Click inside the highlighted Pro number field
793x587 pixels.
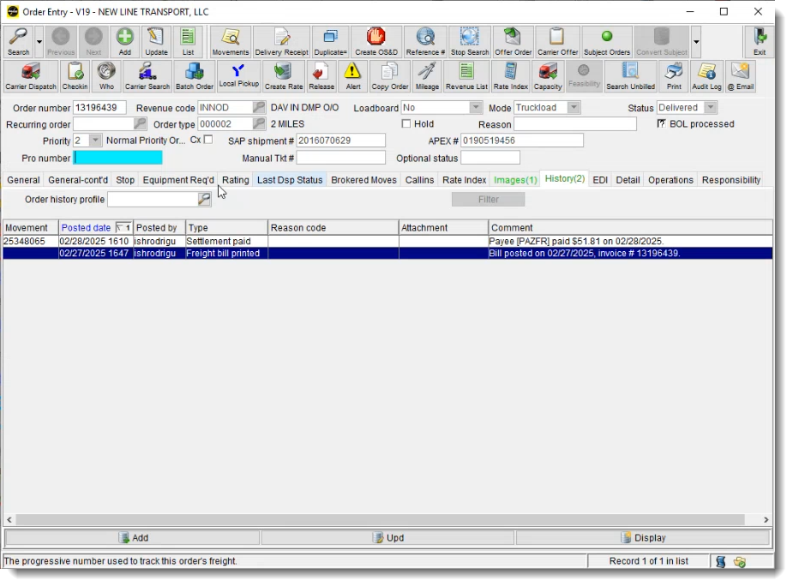tap(118, 157)
